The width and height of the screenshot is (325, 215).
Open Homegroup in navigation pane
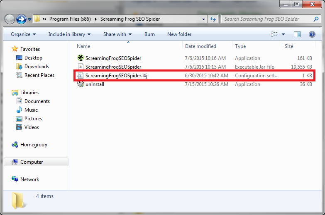click(x=34, y=145)
